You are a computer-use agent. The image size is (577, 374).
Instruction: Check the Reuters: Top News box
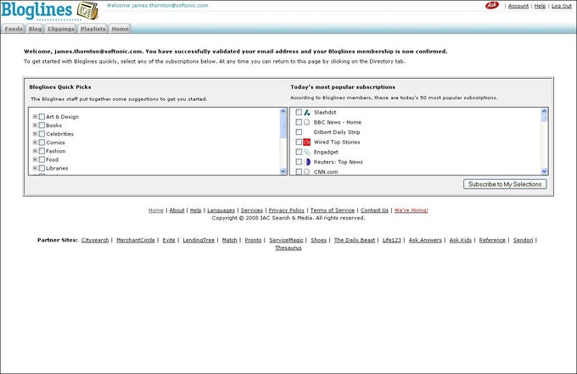[299, 162]
